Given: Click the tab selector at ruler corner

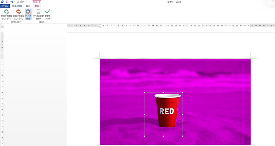Looking at the screenshot, I should [2, 26].
